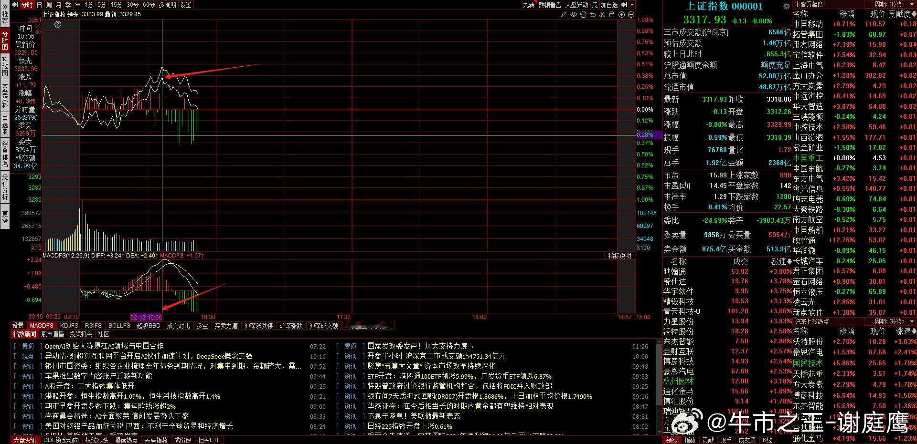Toggle the lock icon on chart toolbar

pyautogui.click(x=612, y=14)
